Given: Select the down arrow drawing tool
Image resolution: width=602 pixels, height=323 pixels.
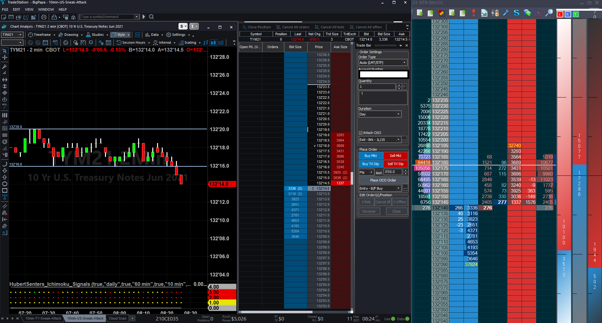Looking at the screenshot, I should (5, 170).
